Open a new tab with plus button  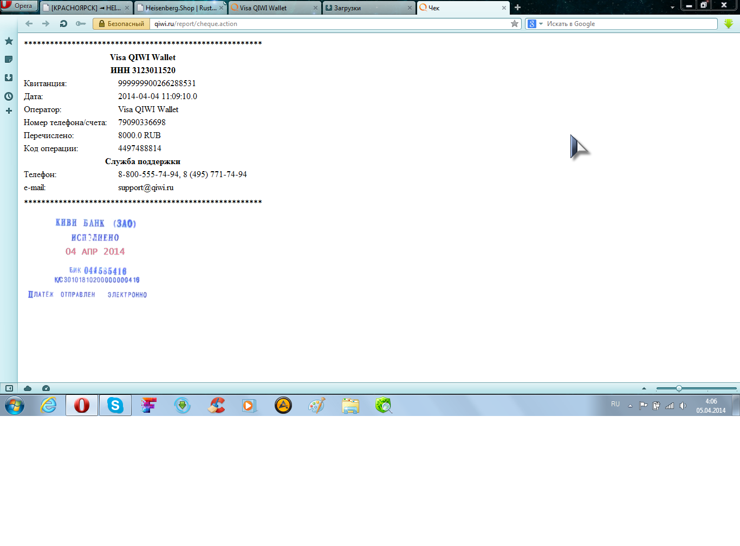[517, 8]
